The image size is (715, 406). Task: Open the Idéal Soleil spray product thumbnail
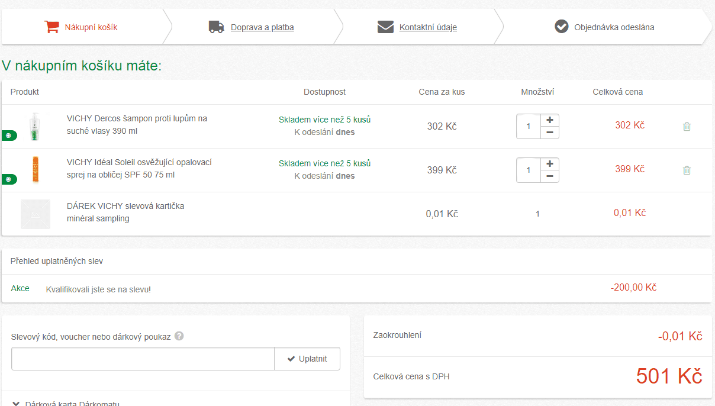coord(35,170)
